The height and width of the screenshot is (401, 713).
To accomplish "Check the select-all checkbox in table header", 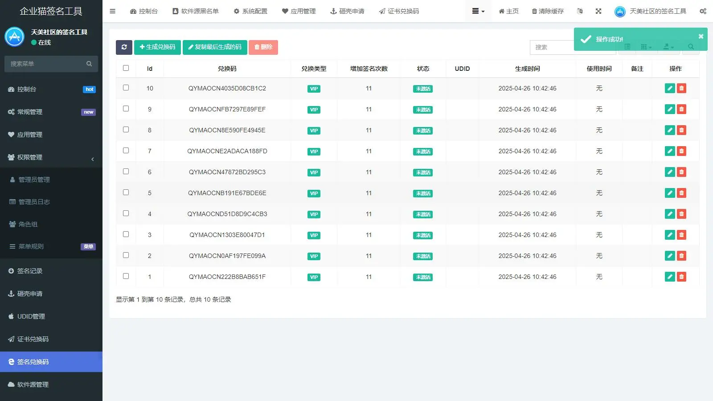I will (126, 68).
